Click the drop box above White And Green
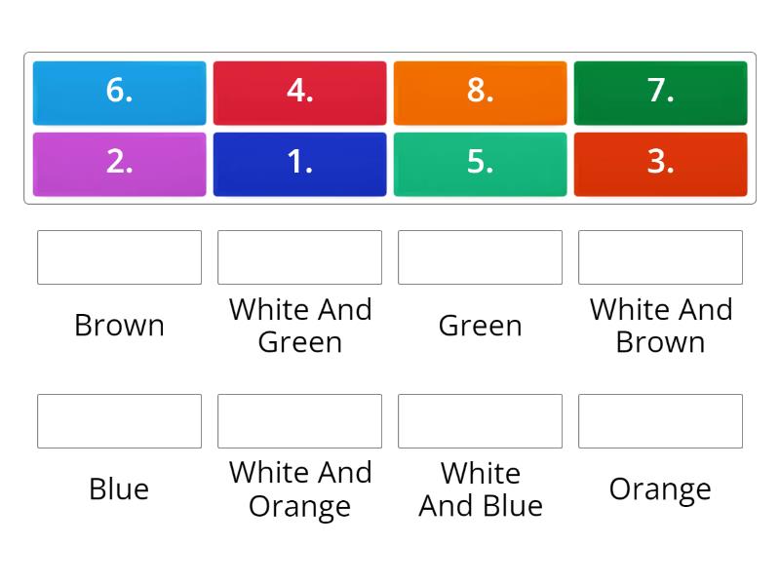780x585 pixels. click(x=300, y=257)
